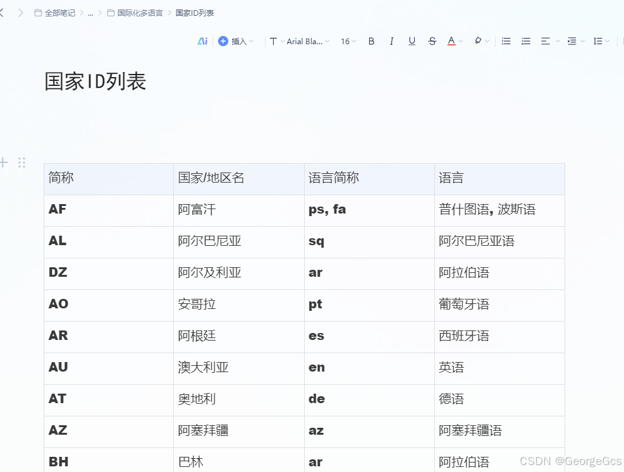Apply red font color
The image size is (624, 472).
[451, 41]
